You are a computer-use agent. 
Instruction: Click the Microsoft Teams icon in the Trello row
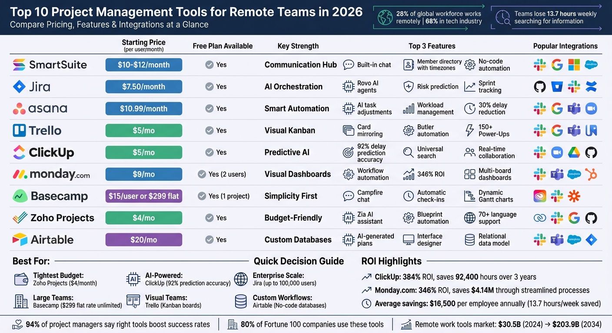(574, 131)
